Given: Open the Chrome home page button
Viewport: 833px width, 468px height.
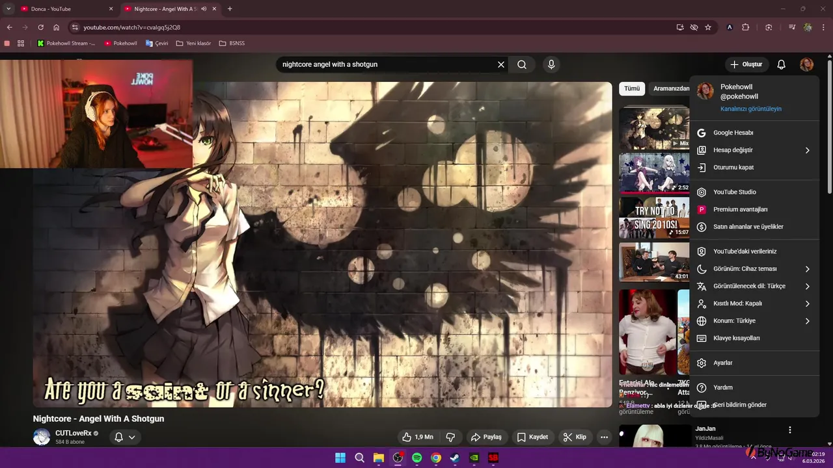Looking at the screenshot, I should [56, 27].
